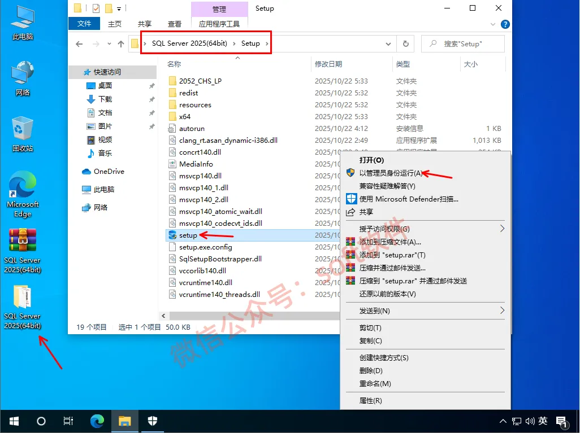This screenshot has height=433, width=580.
Task: Open the notification center icon
Action: click(561, 422)
